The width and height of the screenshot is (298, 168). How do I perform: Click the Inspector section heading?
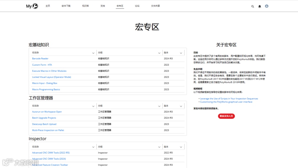pyautogui.click(x=38, y=139)
